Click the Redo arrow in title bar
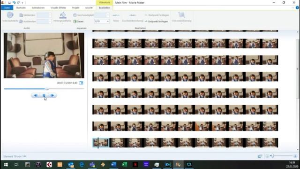Image resolution: width=300 pixels, height=169 pixels. click(19, 3)
